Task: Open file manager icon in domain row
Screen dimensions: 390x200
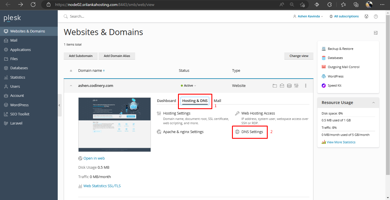Action: (275, 86)
